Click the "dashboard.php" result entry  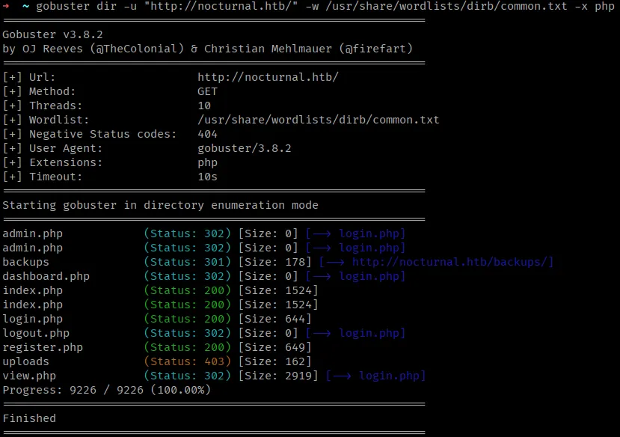click(46, 276)
